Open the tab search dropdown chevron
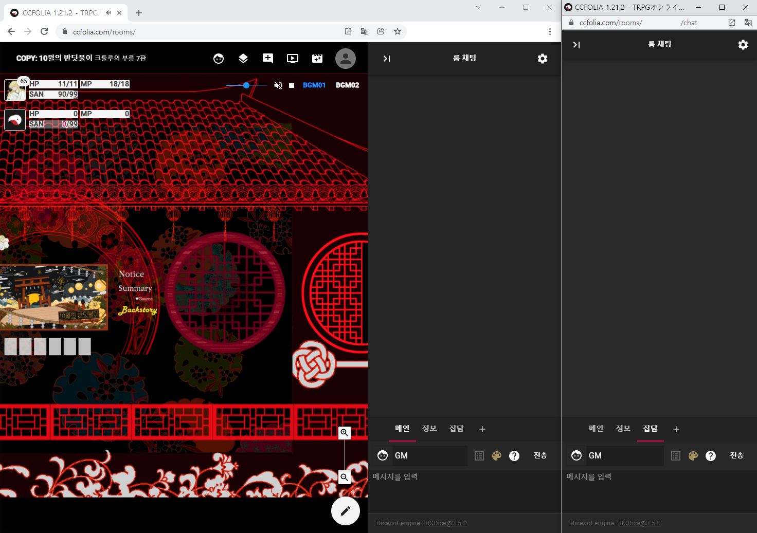The image size is (757, 533). coord(478,7)
